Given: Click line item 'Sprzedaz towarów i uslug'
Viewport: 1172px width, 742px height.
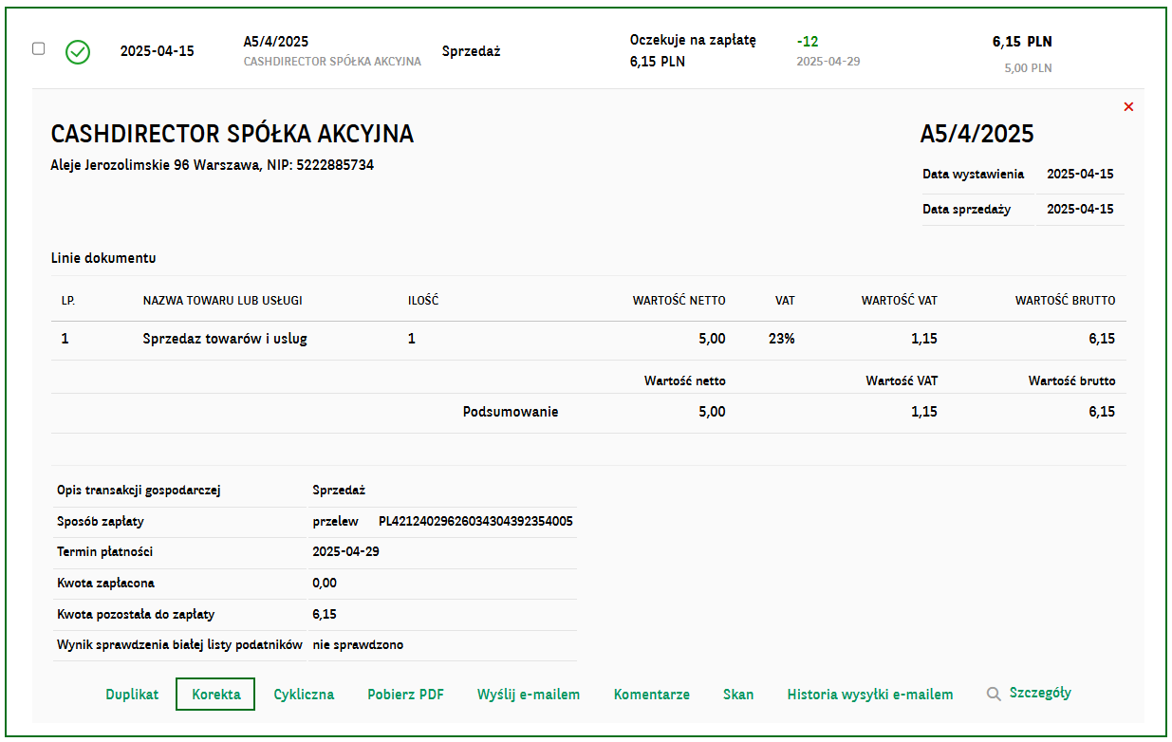Looking at the screenshot, I should coord(225,339).
